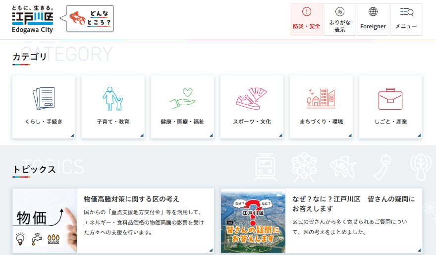Click the menu search list icon

(407, 12)
